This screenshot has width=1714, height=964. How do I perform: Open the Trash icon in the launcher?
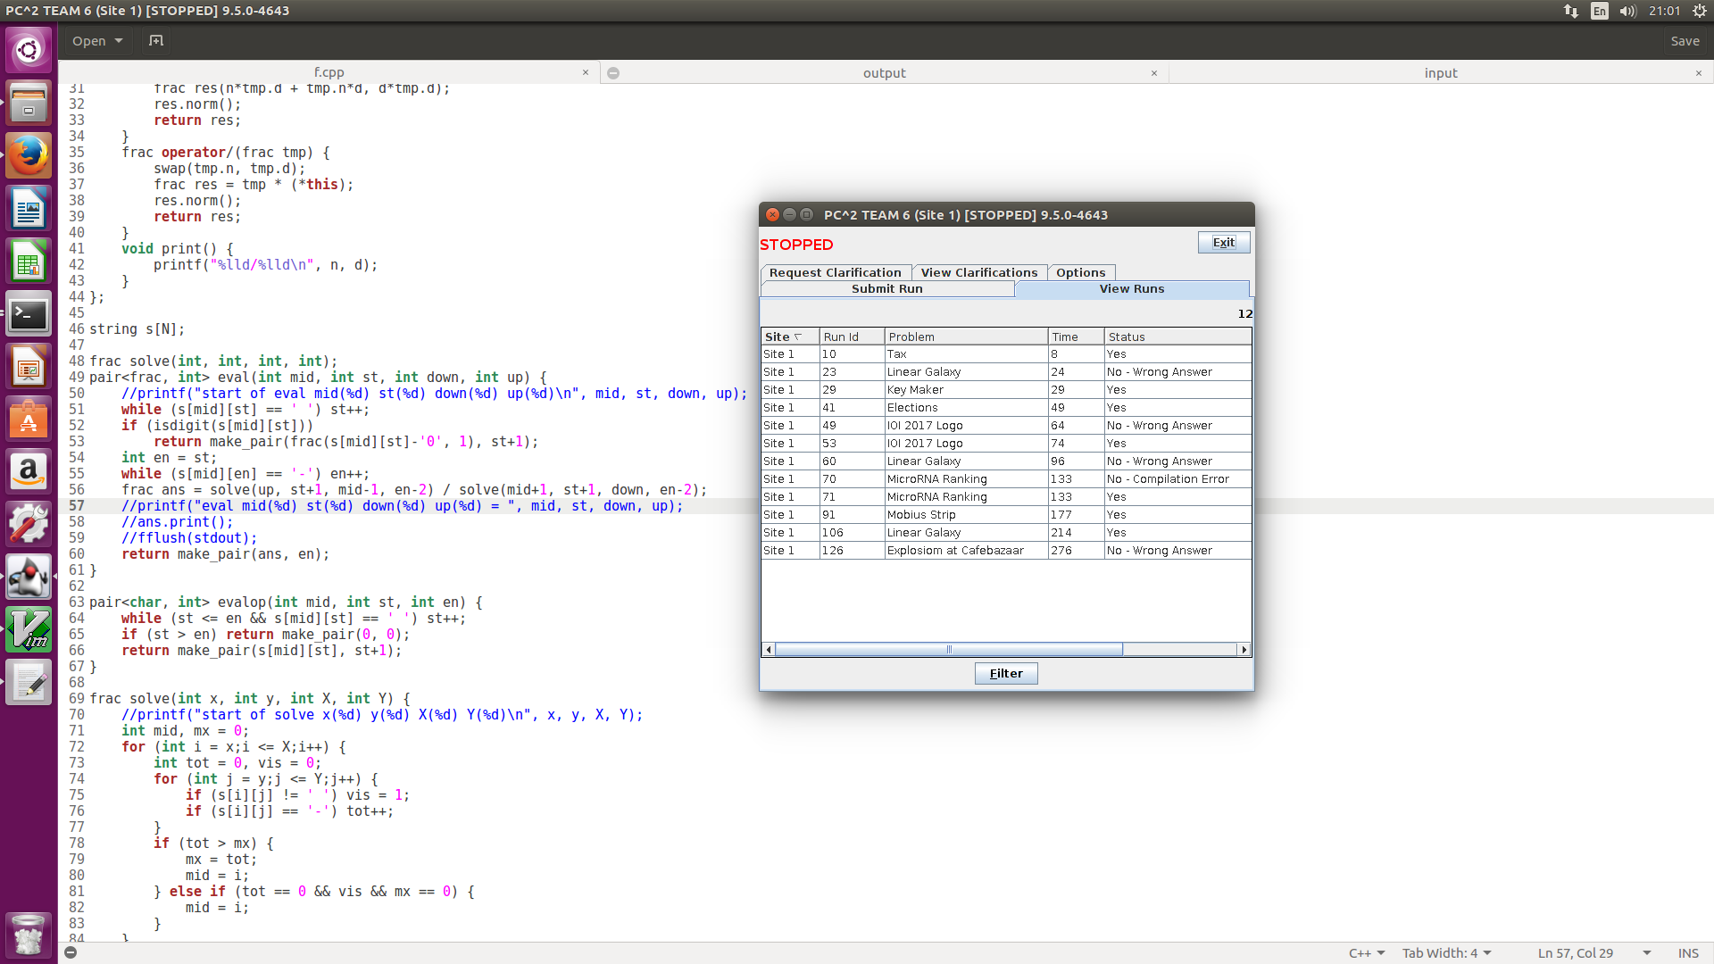coord(29,935)
